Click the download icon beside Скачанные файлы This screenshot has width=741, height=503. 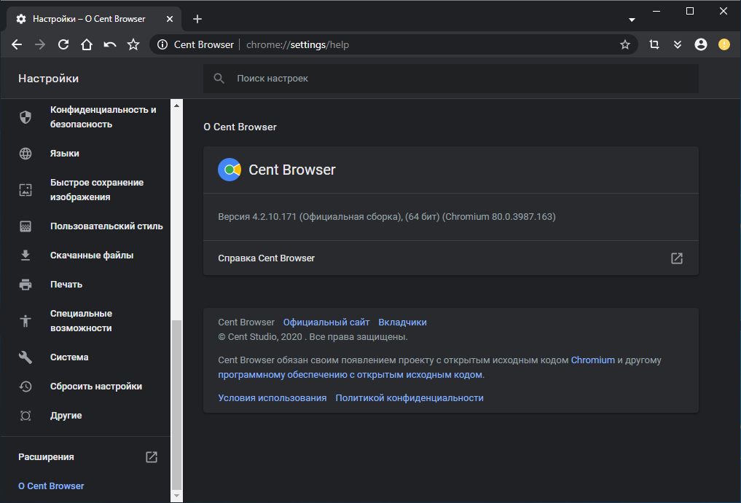point(26,256)
